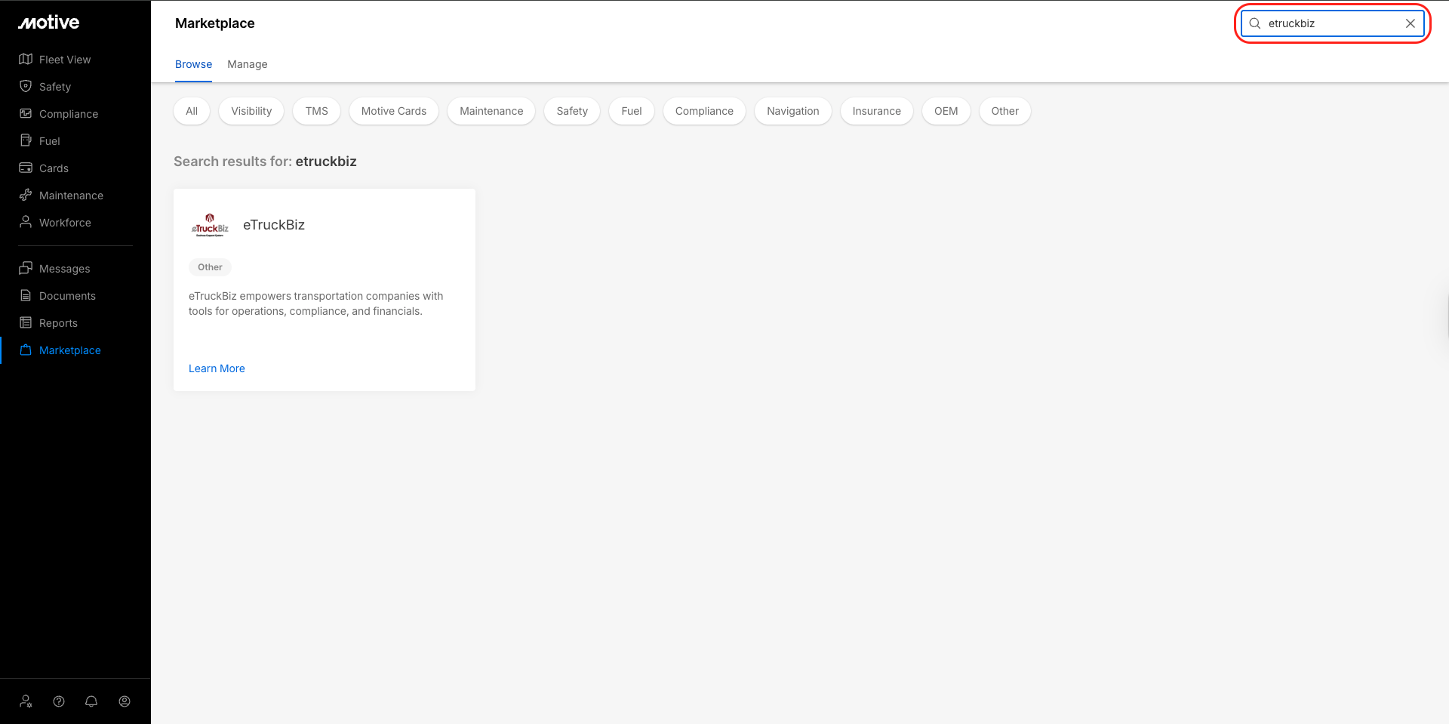Click the Motive logo
This screenshot has height=724, width=1449.
click(x=49, y=23)
